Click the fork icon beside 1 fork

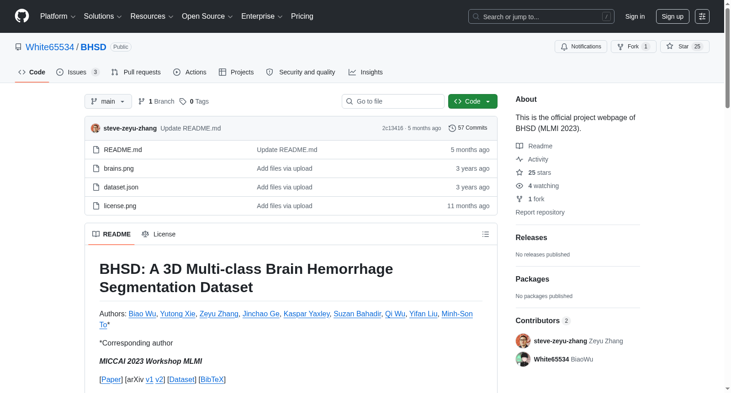tap(519, 199)
